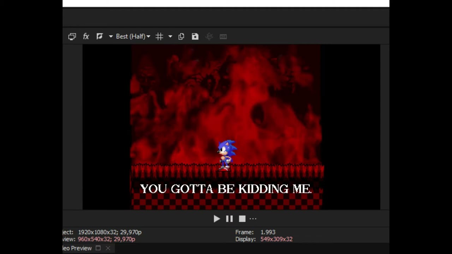Expand Overlays grid dropdown arrow
This screenshot has height=254, width=452.
click(x=170, y=36)
